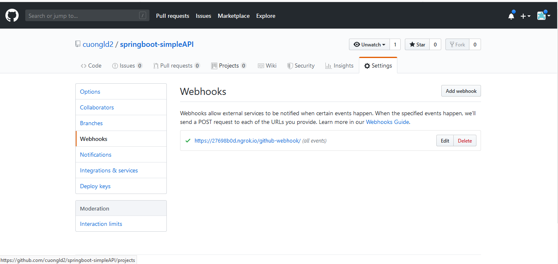Delete the ngrok webhook
Image resolution: width=558 pixels, height=264 pixels.
[x=465, y=140]
